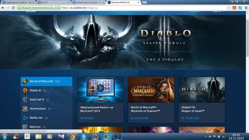Screen dimensions: 249x140
Task: Click the От 44,99 EUR price
Action: [139, 118]
